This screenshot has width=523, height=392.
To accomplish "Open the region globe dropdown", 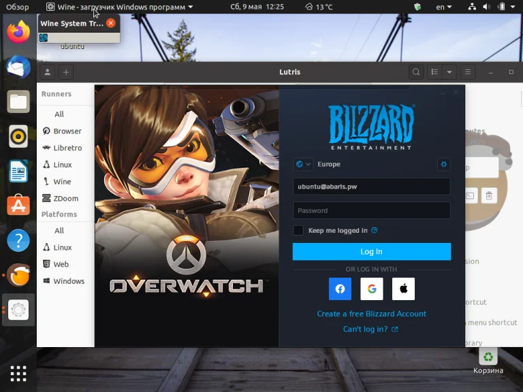I will pyautogui.click(x=303, y=164).
